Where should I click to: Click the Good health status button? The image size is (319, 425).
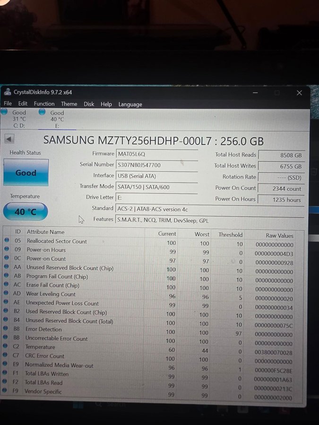click(26, 173)
